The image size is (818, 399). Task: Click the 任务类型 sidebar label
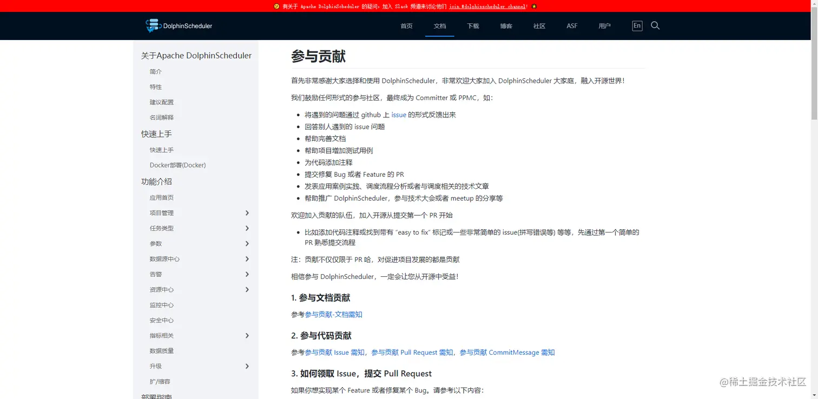(x=162, y=228)
